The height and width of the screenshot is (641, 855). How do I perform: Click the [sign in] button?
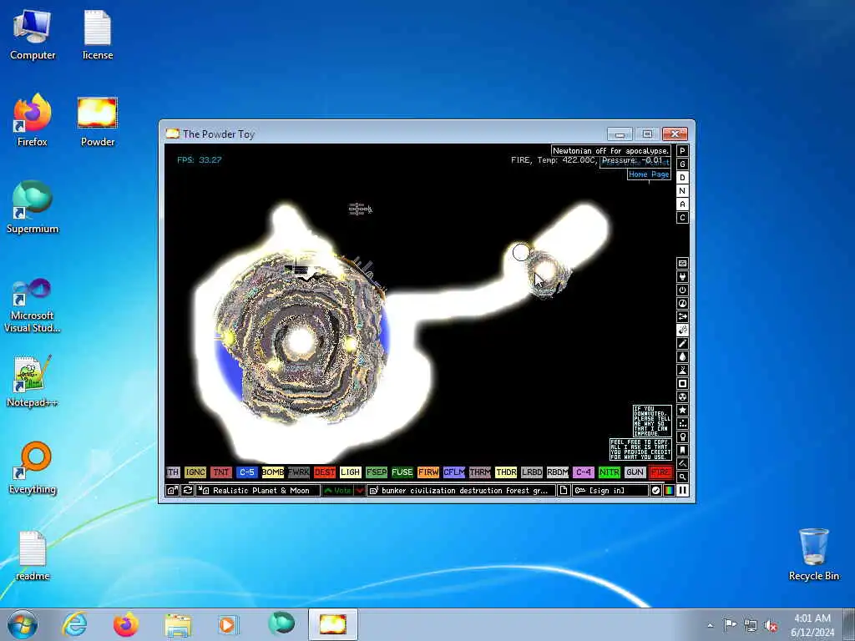[610, 491]
